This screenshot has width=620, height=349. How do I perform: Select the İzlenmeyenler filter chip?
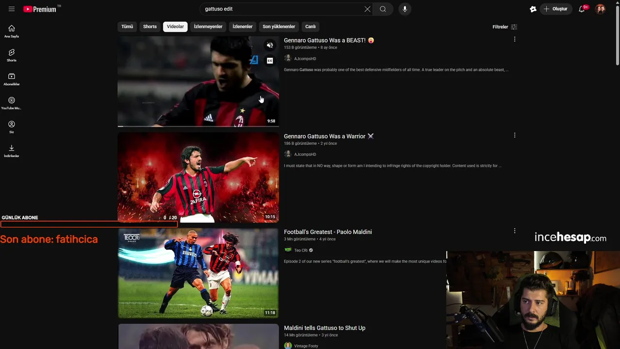[x=208, y=27]
